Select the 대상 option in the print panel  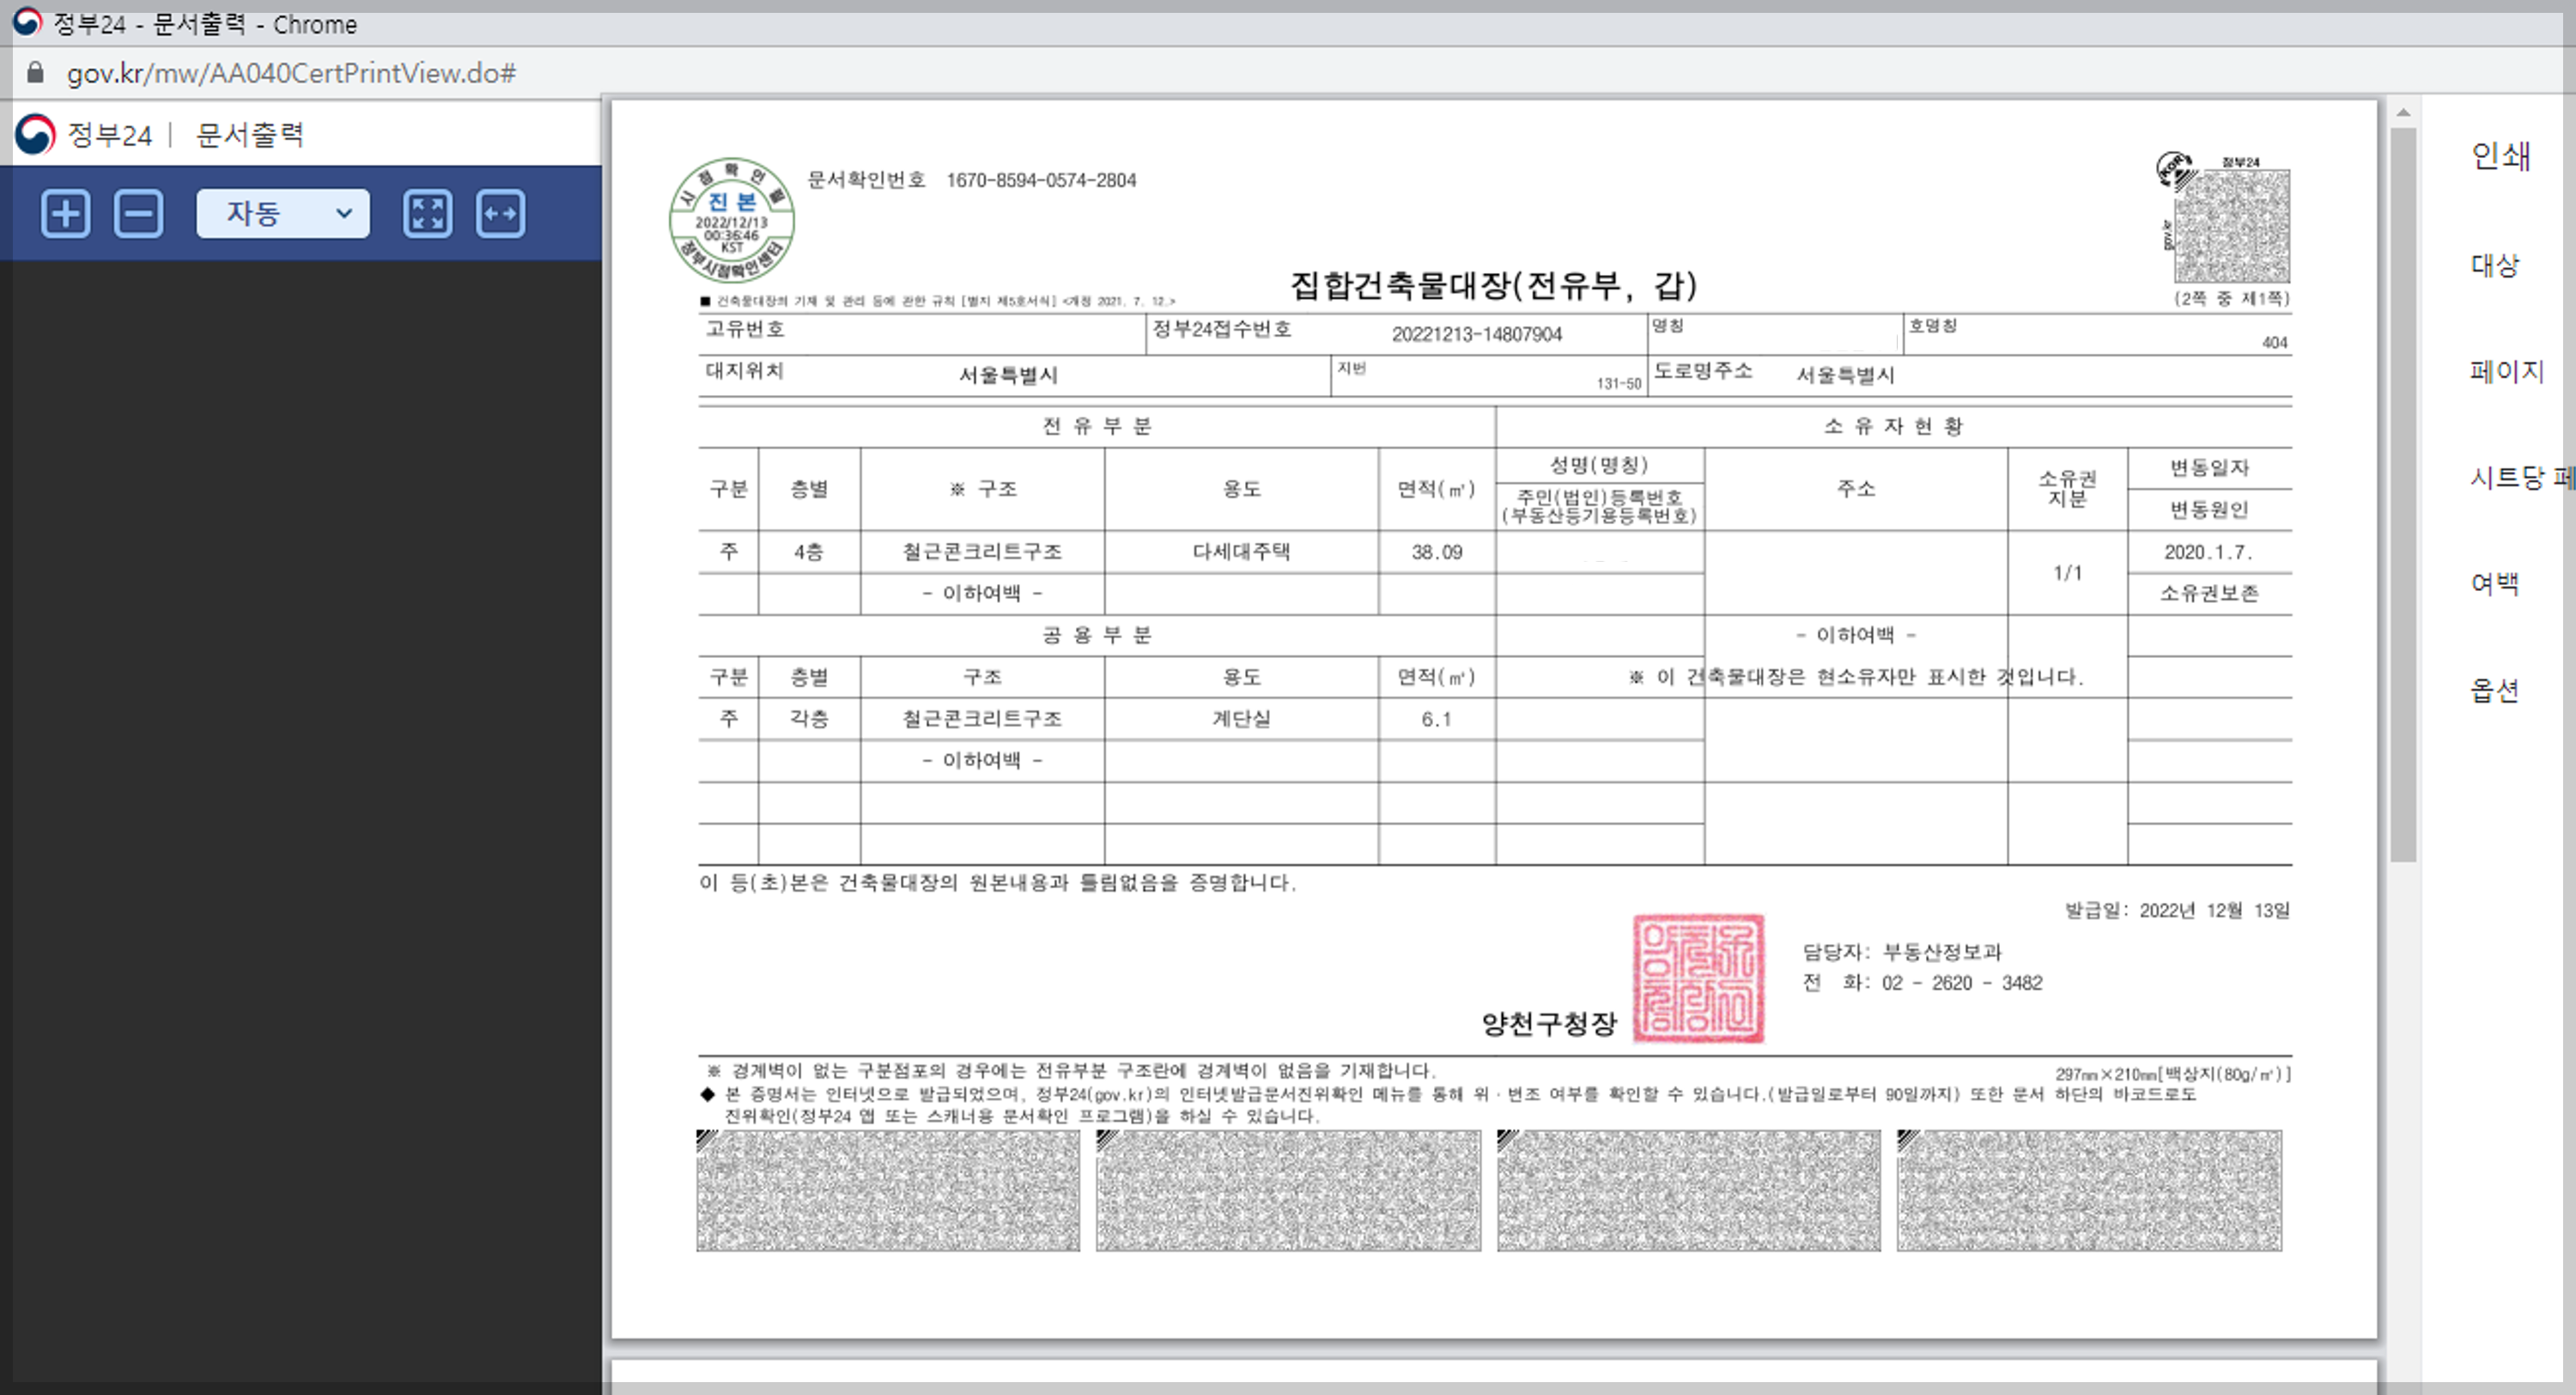[x=2494, y=265]
